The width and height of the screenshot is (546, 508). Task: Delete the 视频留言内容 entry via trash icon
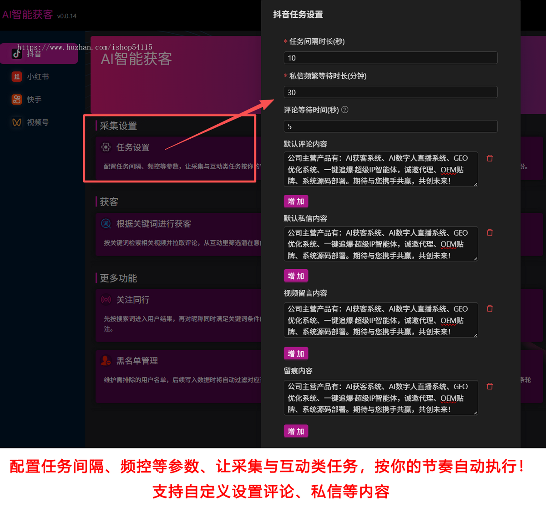click(490, 308)
